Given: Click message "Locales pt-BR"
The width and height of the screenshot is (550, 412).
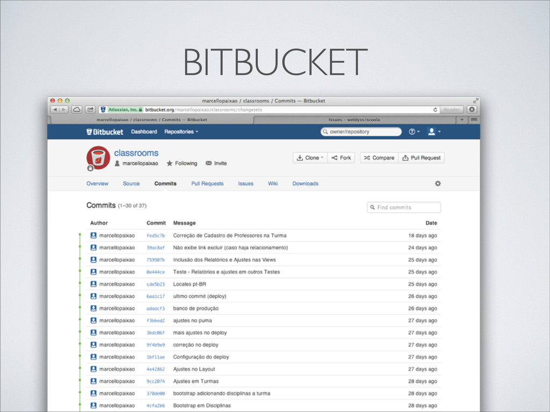Looking at the screenshot, I should 190,284.
